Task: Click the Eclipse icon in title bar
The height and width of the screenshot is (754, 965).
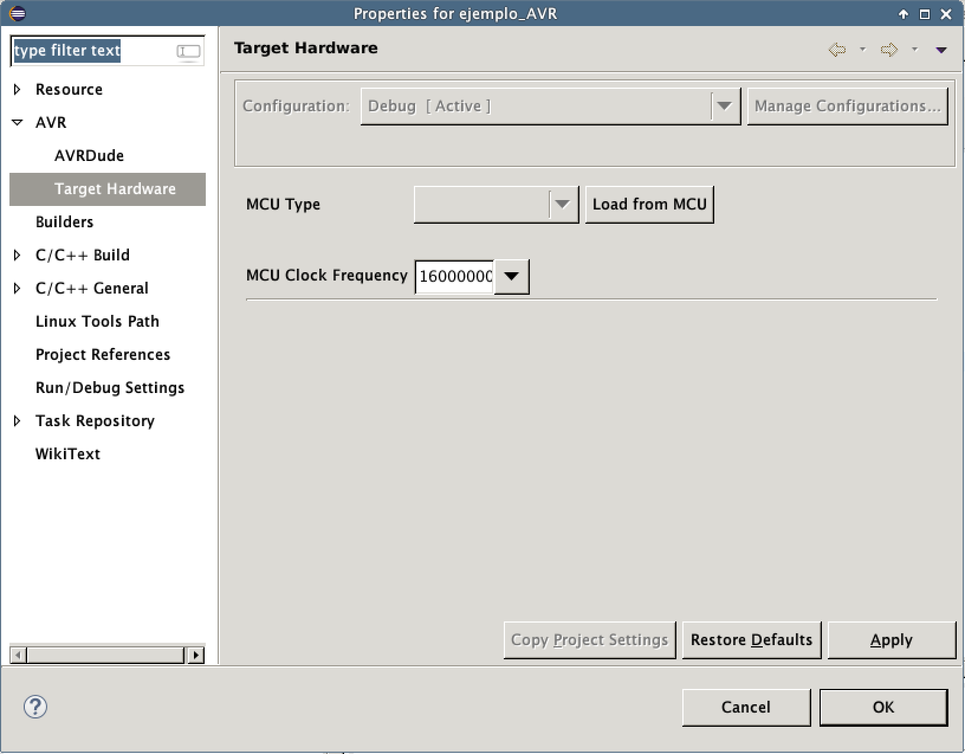Action: (17, 14)
